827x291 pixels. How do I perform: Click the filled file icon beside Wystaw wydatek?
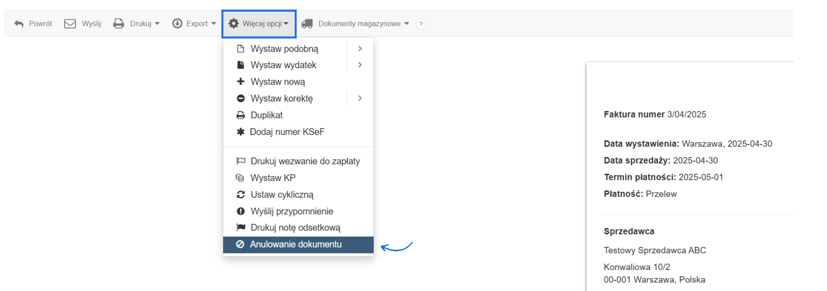click(241, 65)
